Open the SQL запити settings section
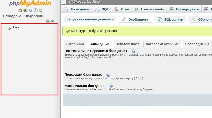Image resolution: width=212 pixels, height=118 pixels. coord(170,19)
